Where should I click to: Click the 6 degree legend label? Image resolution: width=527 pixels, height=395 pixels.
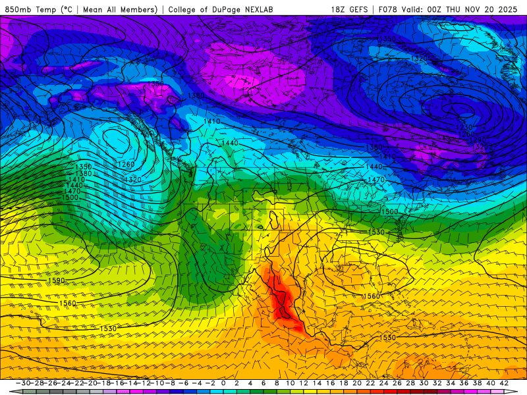click(263, 383)
